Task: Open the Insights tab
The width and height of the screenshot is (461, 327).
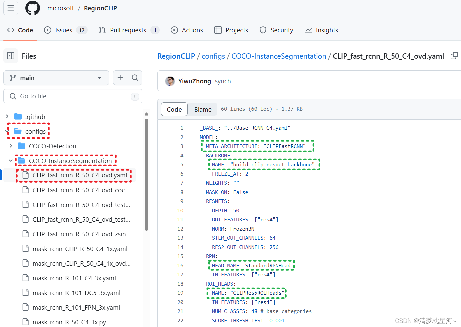Action: (321, 30)
